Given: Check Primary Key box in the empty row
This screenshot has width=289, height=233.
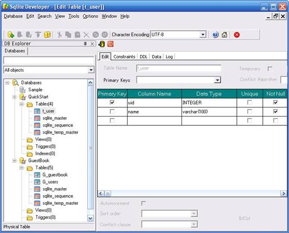Looking at the screenshot, I should click(112, 121).
